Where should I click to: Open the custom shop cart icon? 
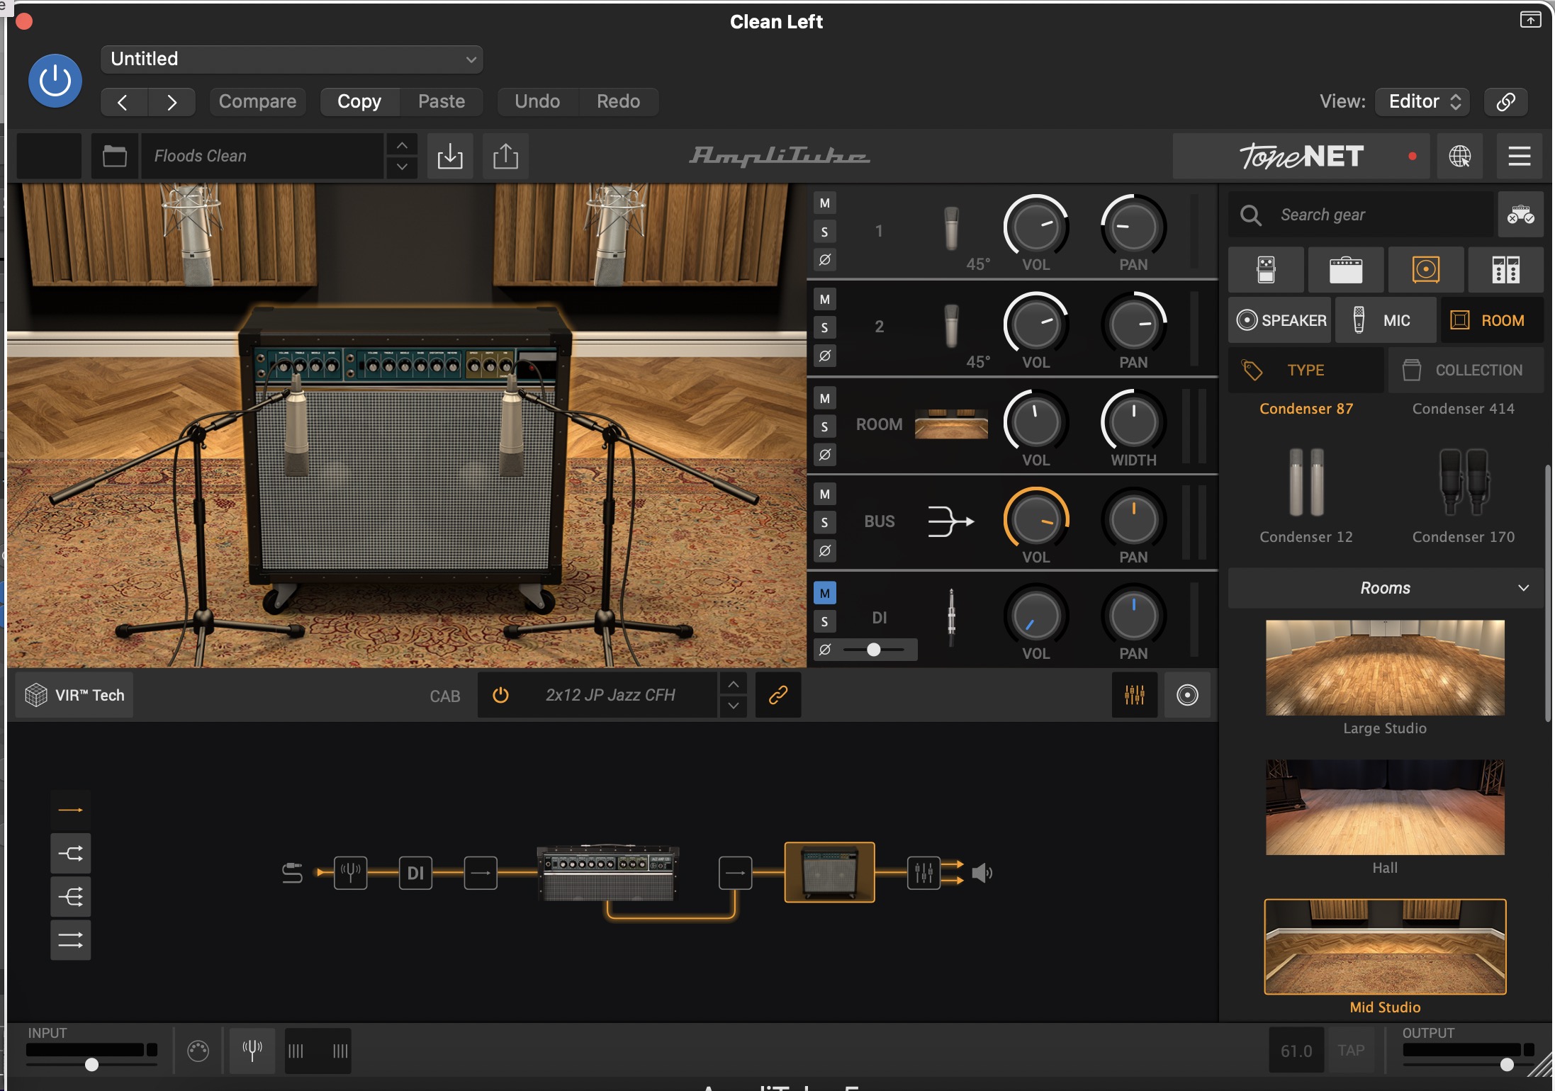1520,215
